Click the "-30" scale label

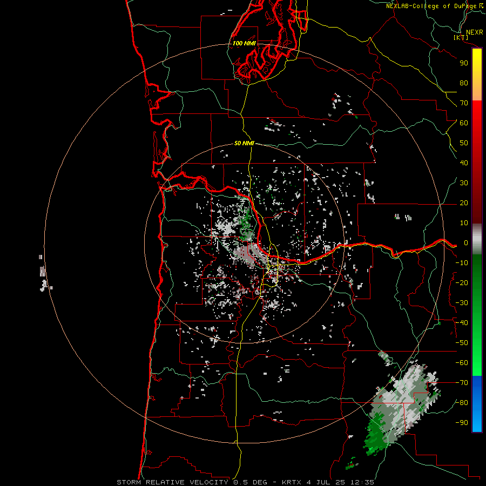point(462,303)
